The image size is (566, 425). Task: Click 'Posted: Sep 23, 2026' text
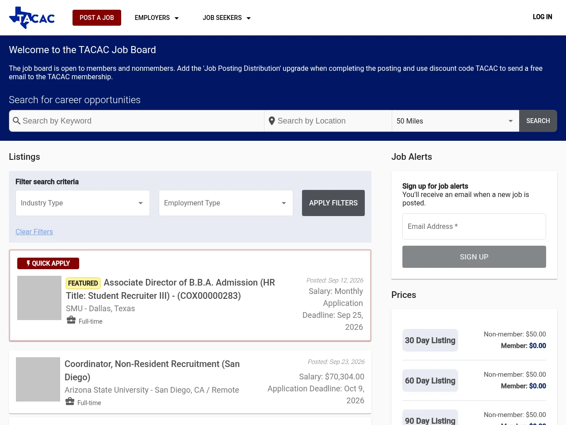pos(336,362)
